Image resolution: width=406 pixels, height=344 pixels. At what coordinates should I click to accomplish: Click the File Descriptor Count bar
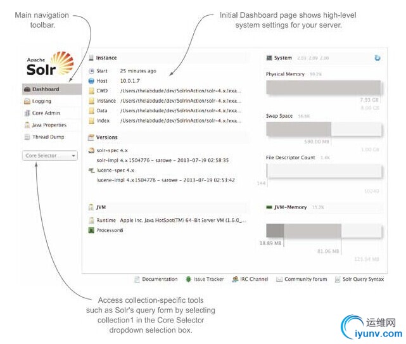(x=324, y=170)
